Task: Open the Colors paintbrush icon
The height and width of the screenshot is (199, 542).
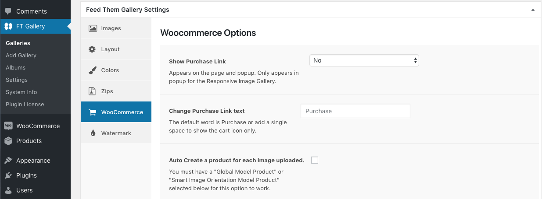Action: coord(92,70)
